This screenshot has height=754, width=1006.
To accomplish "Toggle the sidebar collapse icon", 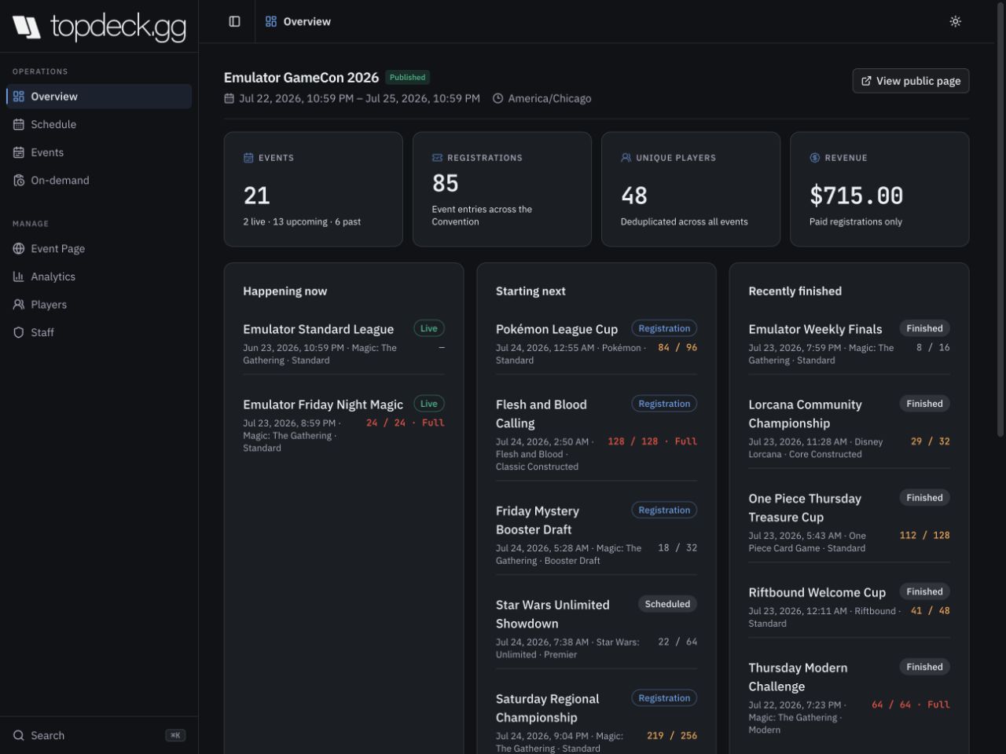I will (x=234, y=21).
